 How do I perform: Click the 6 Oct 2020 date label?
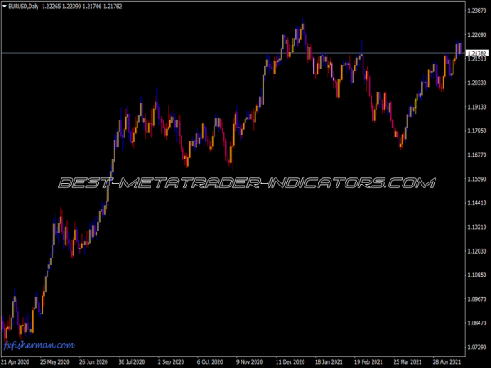[x=209, y=360]
